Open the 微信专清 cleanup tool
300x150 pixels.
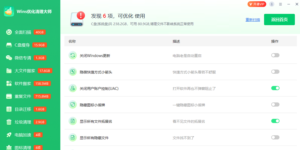point(23,58)
